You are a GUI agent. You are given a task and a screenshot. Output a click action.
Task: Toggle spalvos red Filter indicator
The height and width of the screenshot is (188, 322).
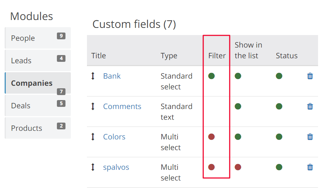click(x=211, y=167)
